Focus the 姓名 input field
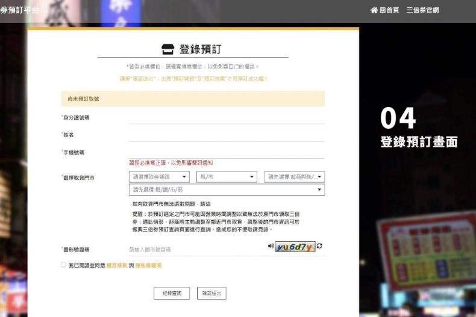 tap(227, 135)
